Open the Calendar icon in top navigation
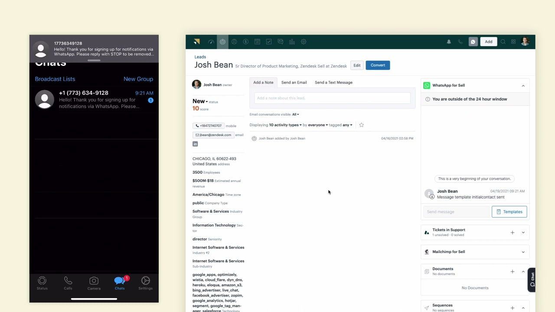The width and height of the screenshot is (555, 312). pos(257,42)
